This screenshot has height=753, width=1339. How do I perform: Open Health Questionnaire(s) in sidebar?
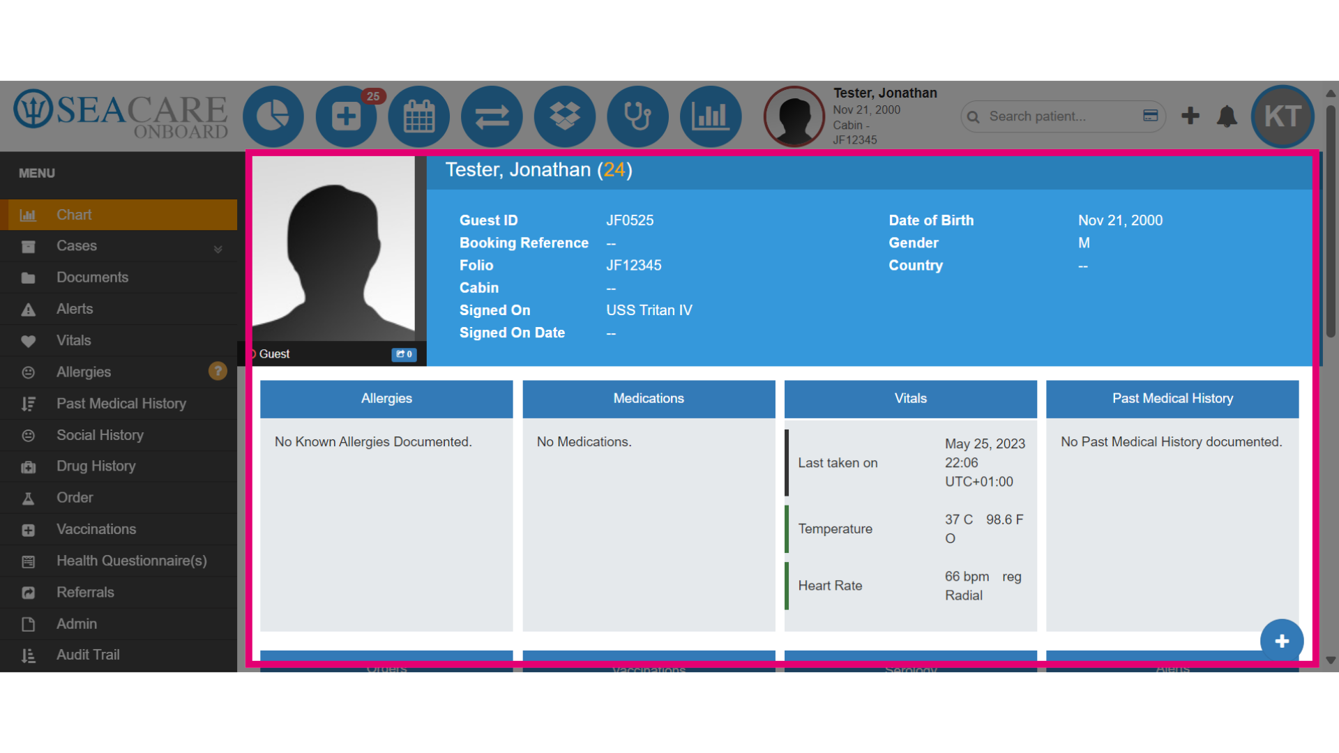(x=119, y=561)
